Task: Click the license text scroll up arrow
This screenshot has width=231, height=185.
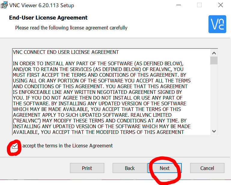Action: click(214, 53)
